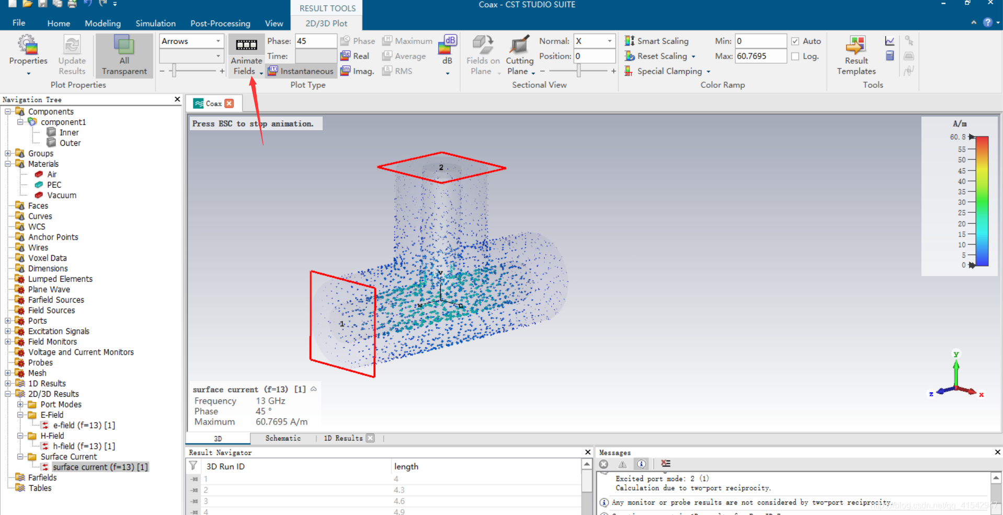The image size is (1003, 515).
Task: Toggle warning messages filter in Messages
Action: click(622, 464)
